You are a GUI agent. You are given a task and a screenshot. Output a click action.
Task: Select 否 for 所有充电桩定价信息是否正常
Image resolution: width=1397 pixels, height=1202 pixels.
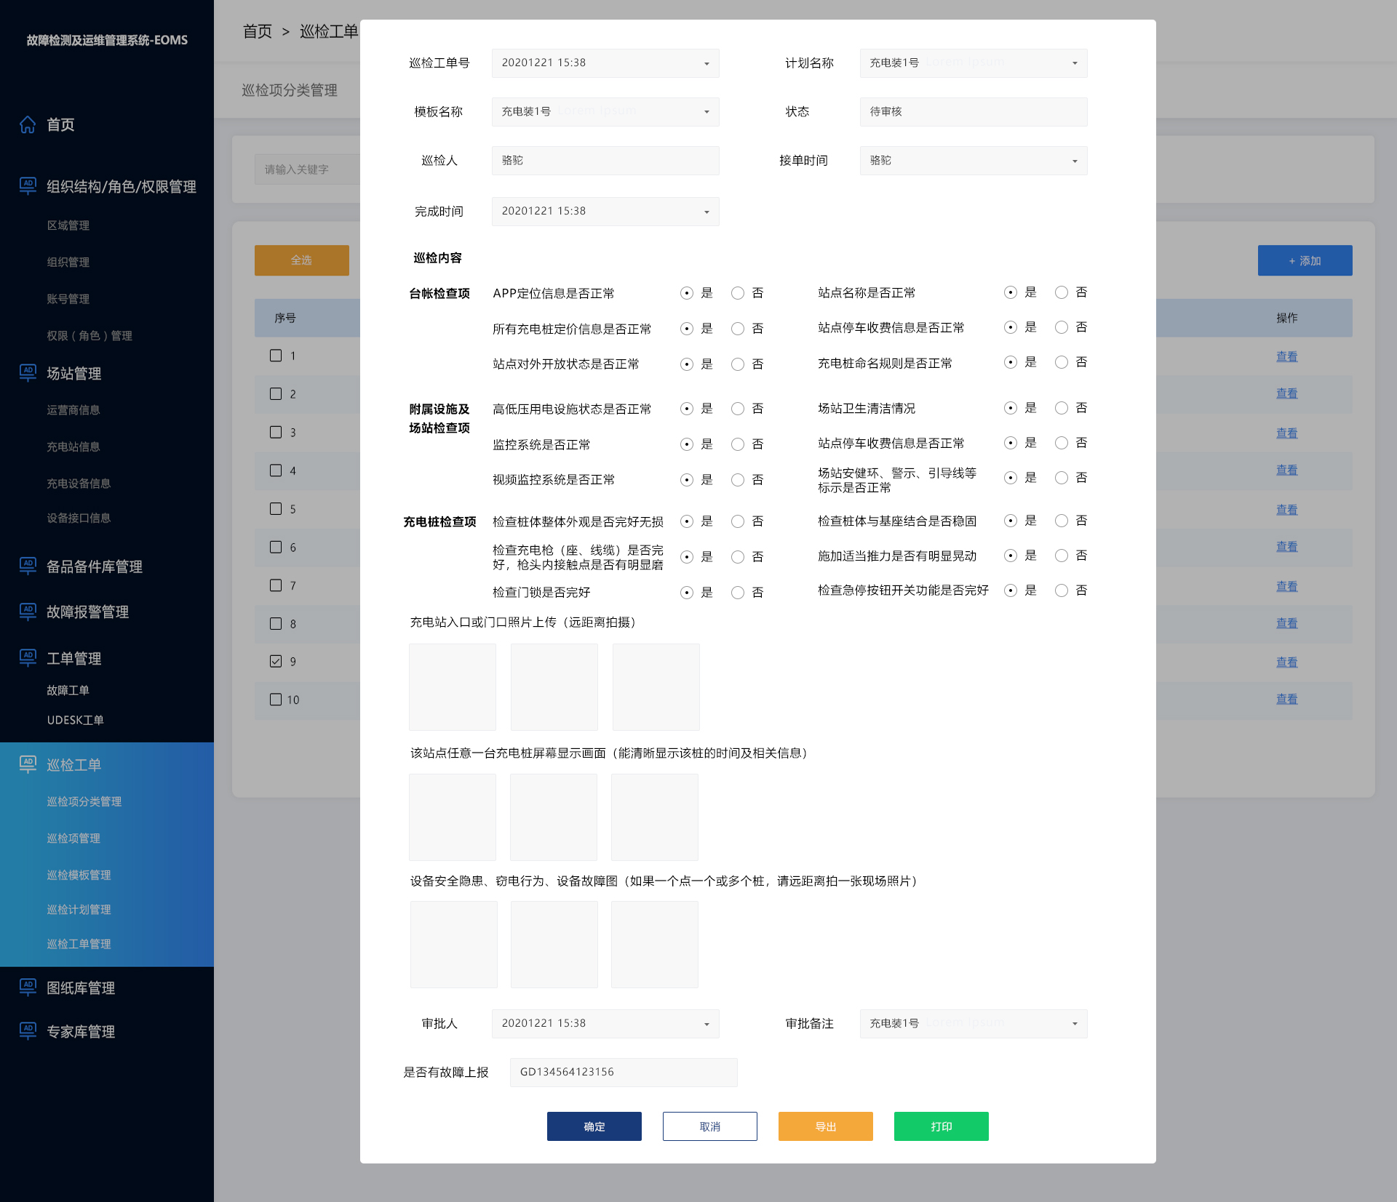[738, 329]
